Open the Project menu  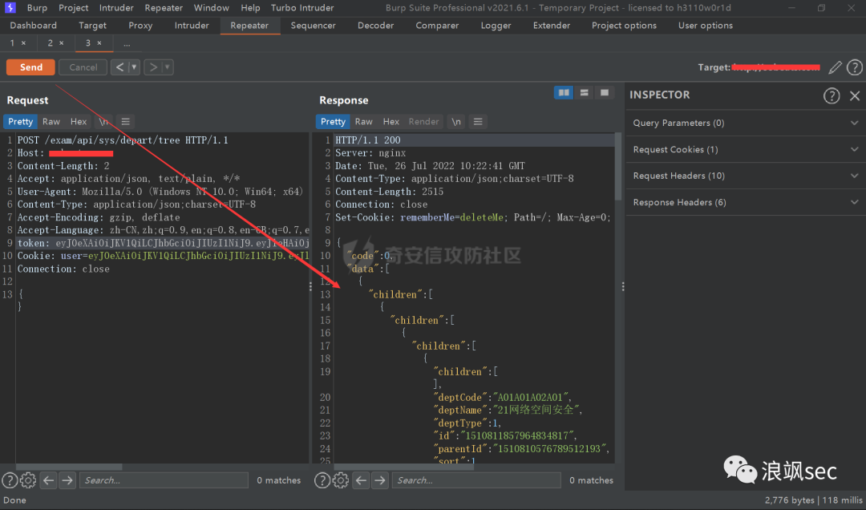click(x=74, y=8)
